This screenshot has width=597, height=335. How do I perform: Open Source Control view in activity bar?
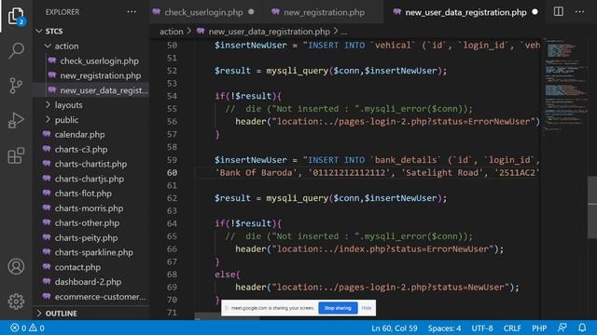coord(16,86)
